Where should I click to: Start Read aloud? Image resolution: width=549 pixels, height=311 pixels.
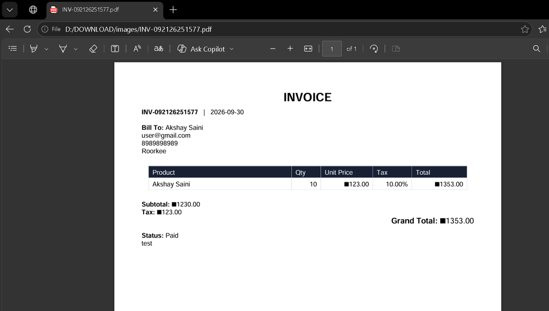point(137,49)
